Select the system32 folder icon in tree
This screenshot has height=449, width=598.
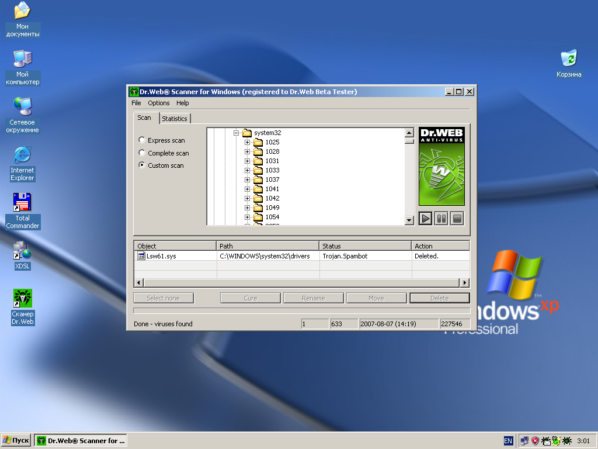pyautogui.click(x=247, y=133)
